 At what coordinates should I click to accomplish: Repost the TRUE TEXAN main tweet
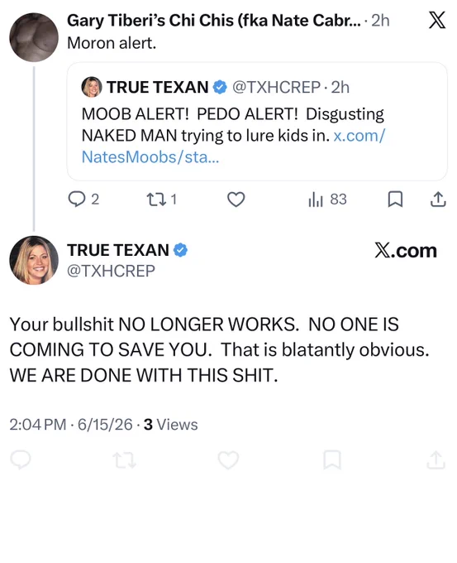point(125,460)
